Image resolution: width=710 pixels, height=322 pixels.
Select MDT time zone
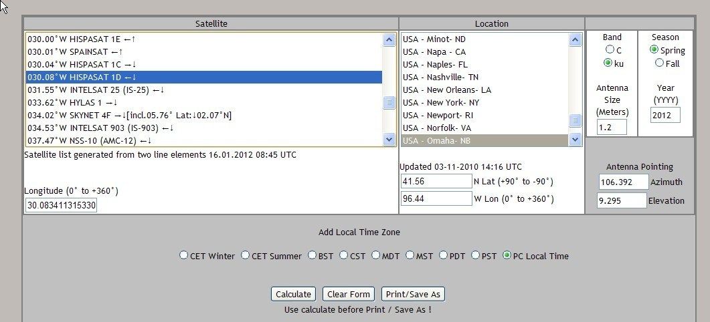(376, 255)
